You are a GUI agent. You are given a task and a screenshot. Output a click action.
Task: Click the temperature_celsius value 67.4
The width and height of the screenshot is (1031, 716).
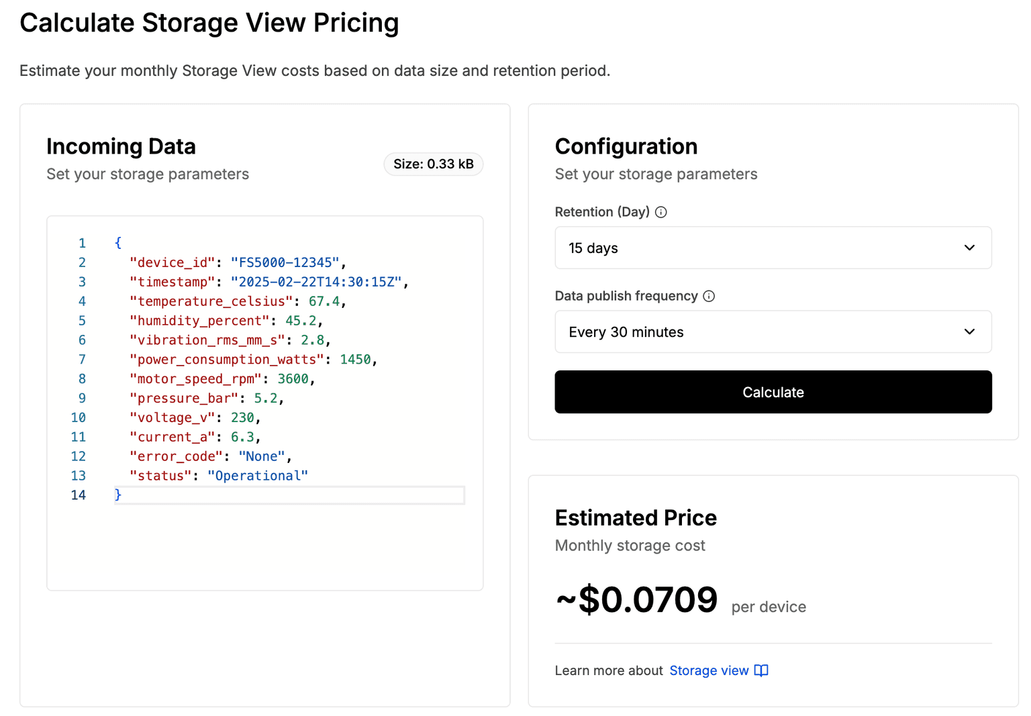pyautogui.click(x=324, y=301)
